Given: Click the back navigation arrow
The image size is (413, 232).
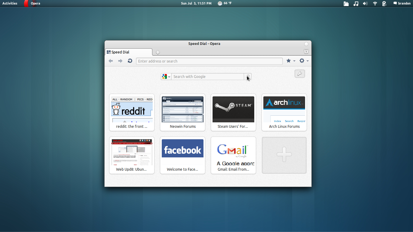Looking at the screenshot, I should click(x=111, y=61).
